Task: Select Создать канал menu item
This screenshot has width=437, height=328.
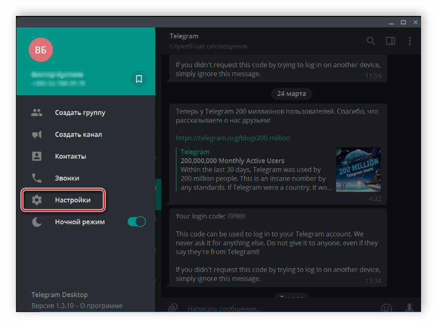Action: (x=78, y=134)
